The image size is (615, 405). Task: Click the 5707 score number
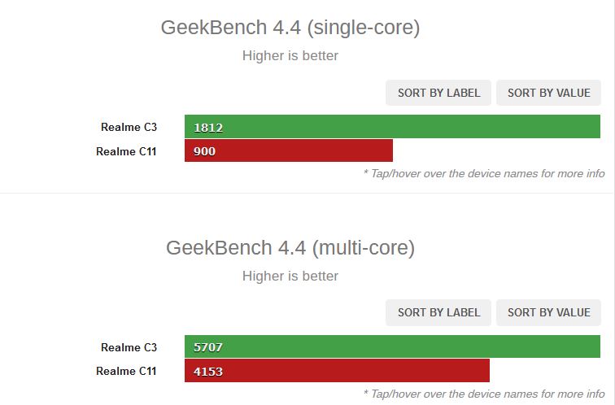pyautogui.click(x=208, y=347)
